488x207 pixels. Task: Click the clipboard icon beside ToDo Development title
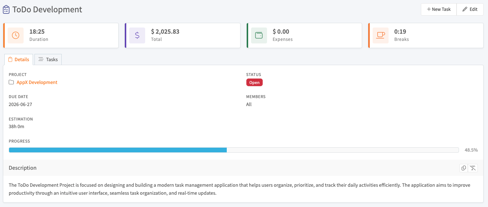click(x=7, y=10)
